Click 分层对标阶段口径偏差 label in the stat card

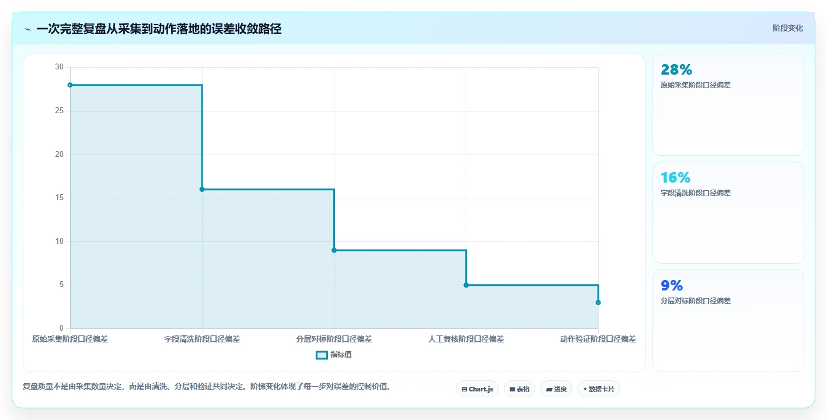pyautogui.click(x=696, y=301)
